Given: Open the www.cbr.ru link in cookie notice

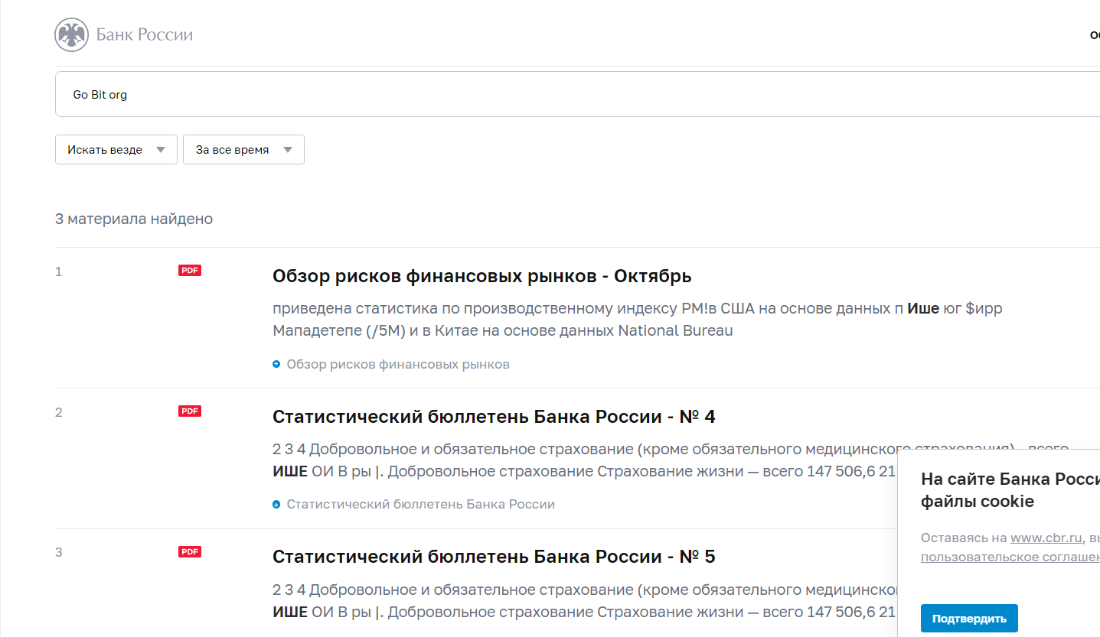Looking at the screenshot, I should 1046,538.
